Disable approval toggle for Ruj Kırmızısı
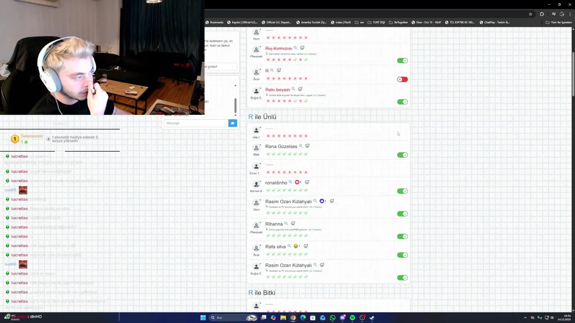The image size is (575, 323). (402, 61)
